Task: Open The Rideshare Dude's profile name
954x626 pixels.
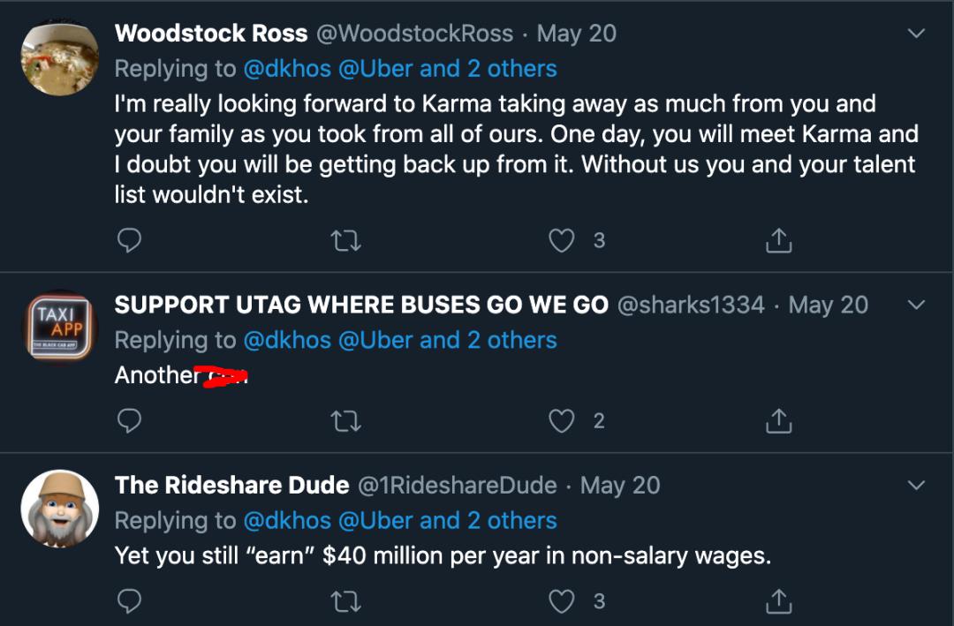Action: coord(231,485)
